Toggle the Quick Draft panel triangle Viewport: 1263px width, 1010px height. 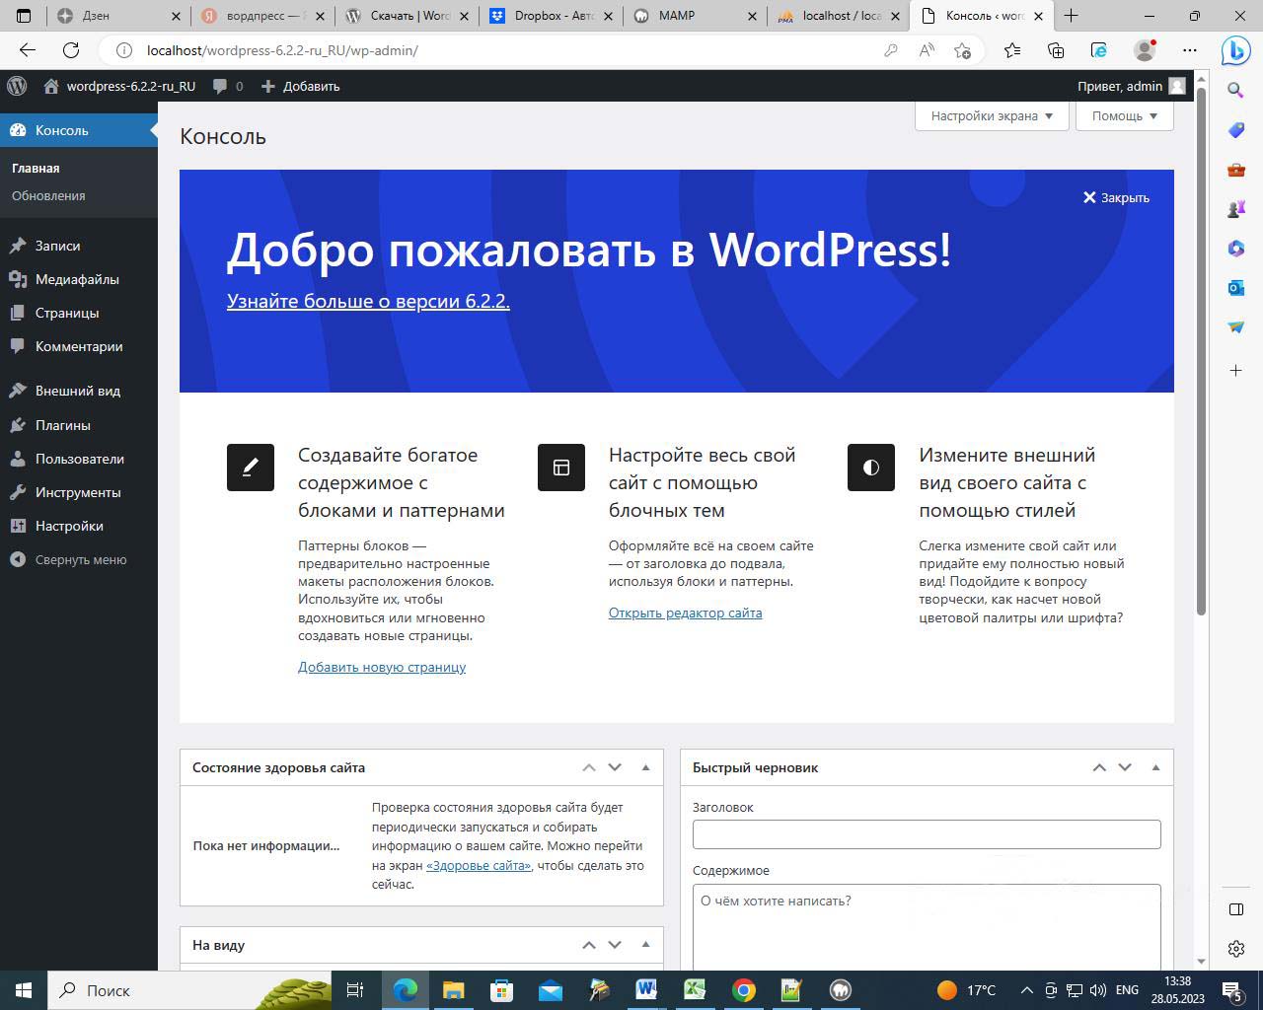1155,767
